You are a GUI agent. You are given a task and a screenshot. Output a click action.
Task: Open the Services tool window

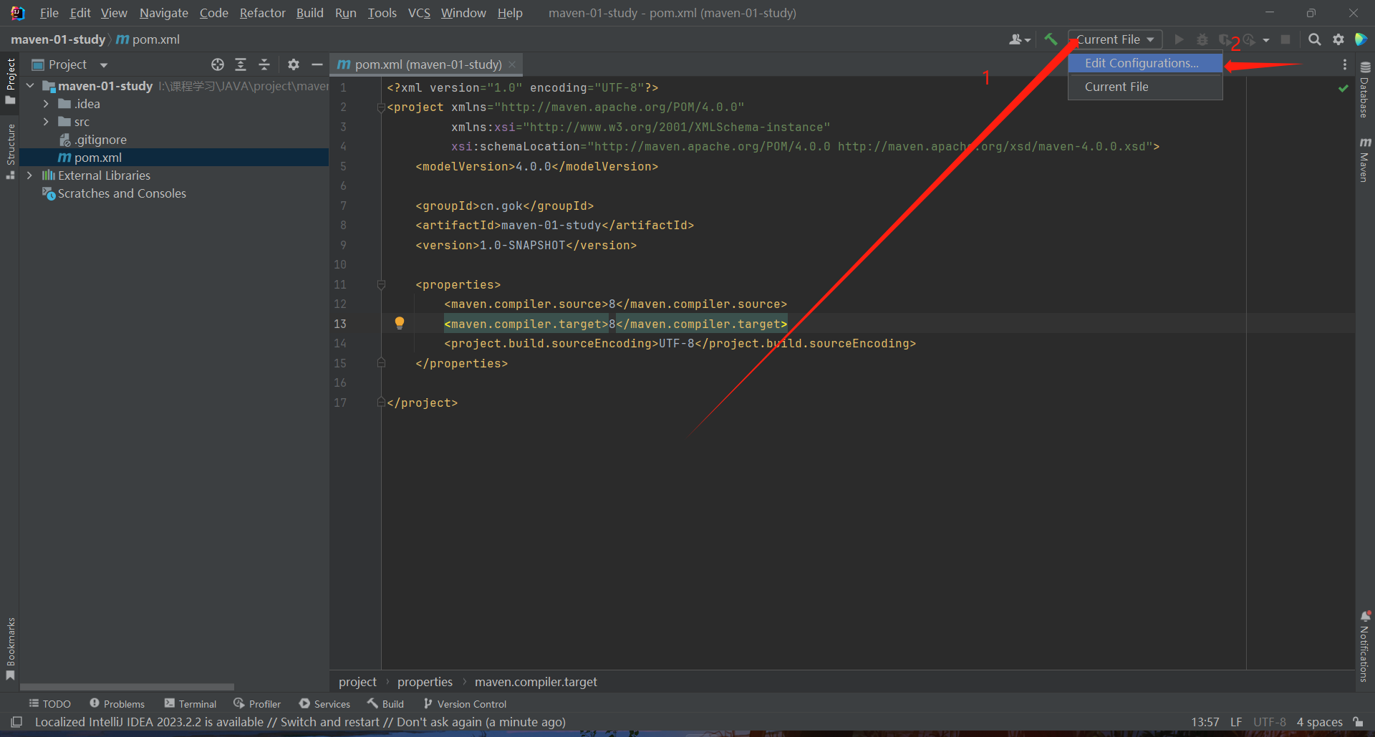tap(324, 704)
